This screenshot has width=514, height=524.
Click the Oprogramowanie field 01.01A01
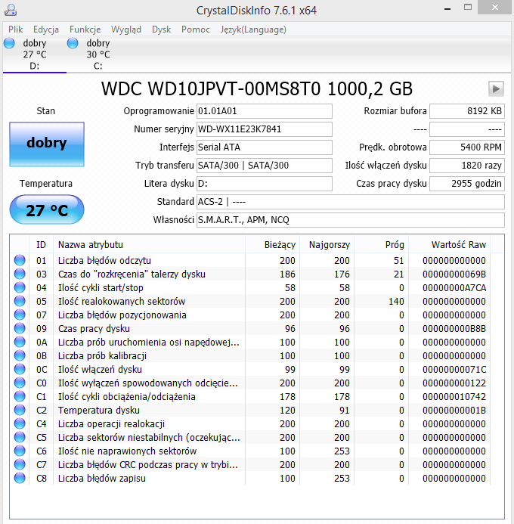pyautogui.click(x=264, y=111)
